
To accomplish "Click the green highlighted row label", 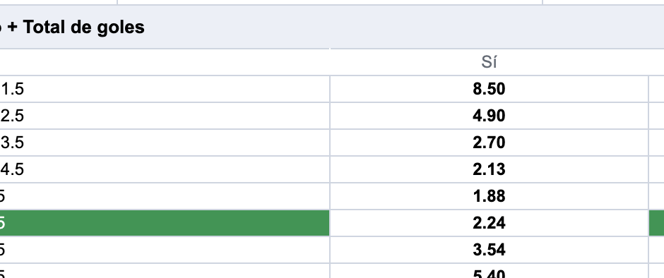I will coord(165,222).
